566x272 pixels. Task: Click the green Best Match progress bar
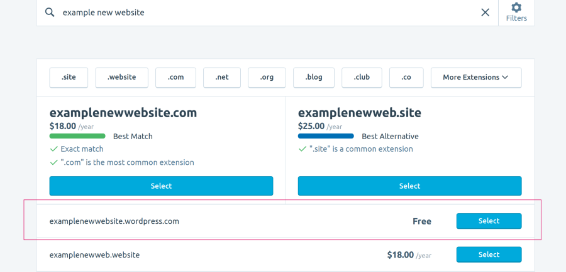[77, 136]
